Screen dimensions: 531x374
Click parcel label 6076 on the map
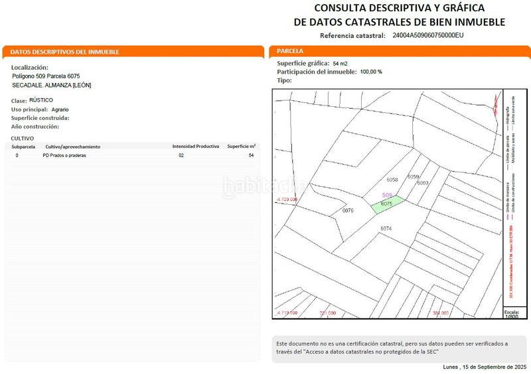tap(348, 210)
